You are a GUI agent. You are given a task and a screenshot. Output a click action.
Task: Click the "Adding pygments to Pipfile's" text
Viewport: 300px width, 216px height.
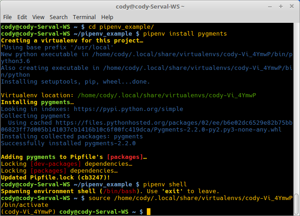(52, 157)
